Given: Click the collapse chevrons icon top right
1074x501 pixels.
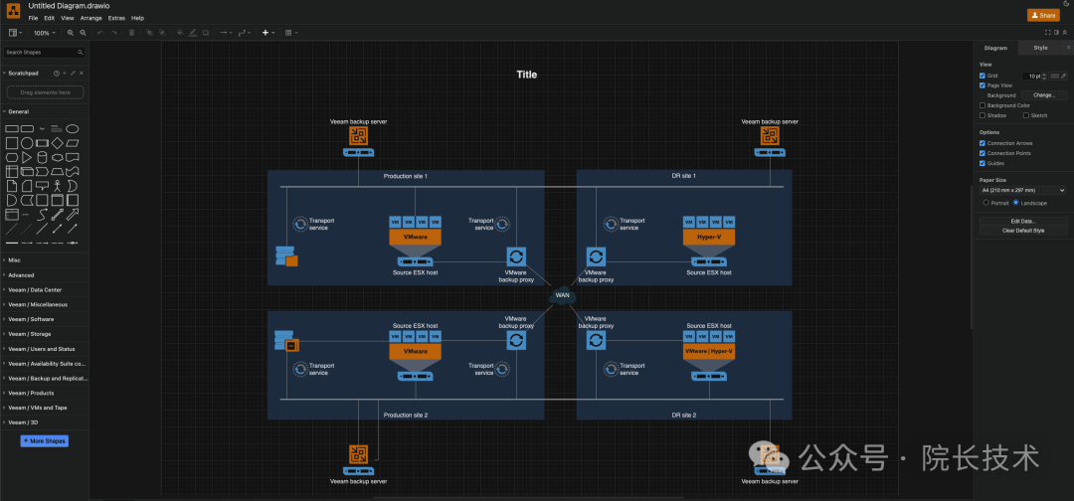Looking at the screenshot, I should point(1064,32).
